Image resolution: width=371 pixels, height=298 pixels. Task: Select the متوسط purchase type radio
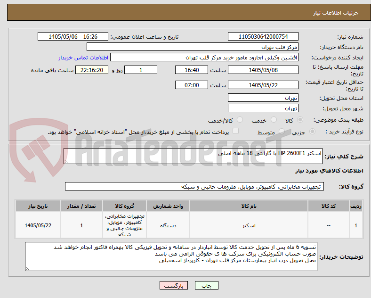point(282,132)
